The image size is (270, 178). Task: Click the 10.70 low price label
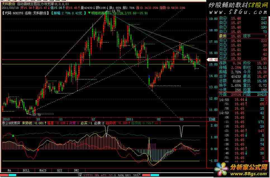pos(37,115)
